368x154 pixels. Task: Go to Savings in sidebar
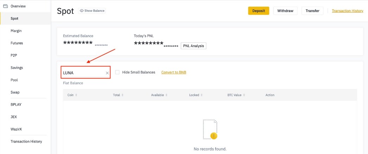17,68
